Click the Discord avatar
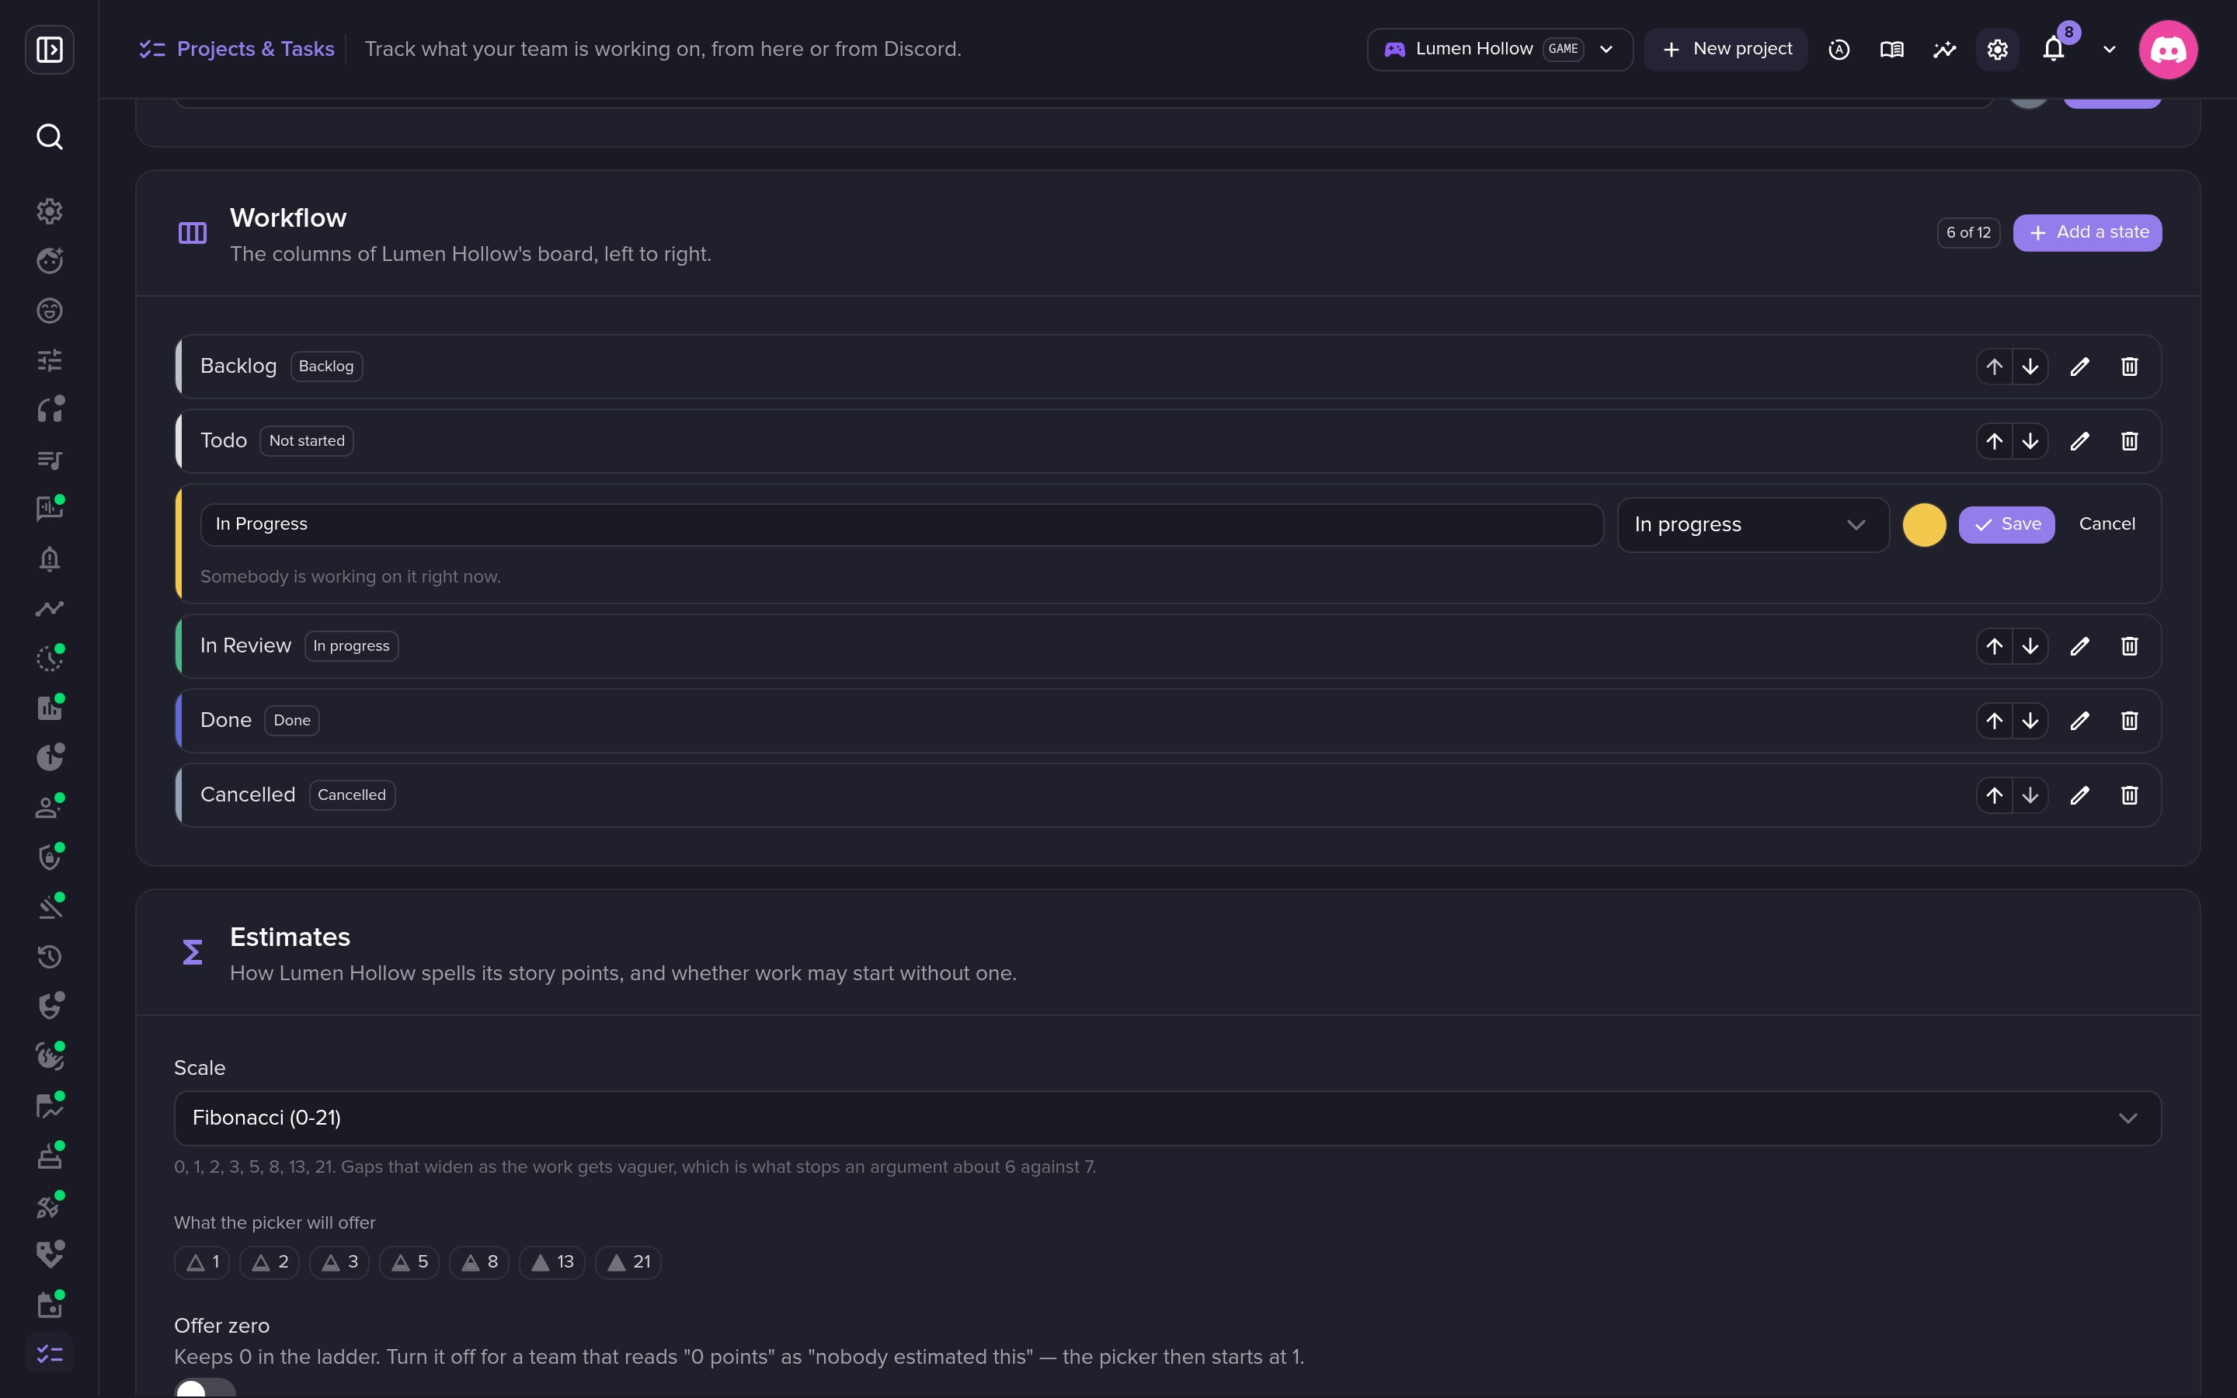 [2168, 49]
